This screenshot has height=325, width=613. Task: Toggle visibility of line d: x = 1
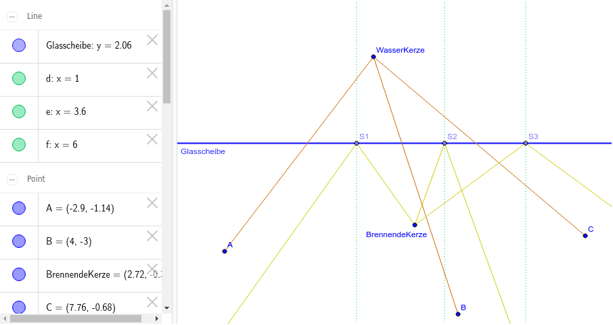click(19, 78)
